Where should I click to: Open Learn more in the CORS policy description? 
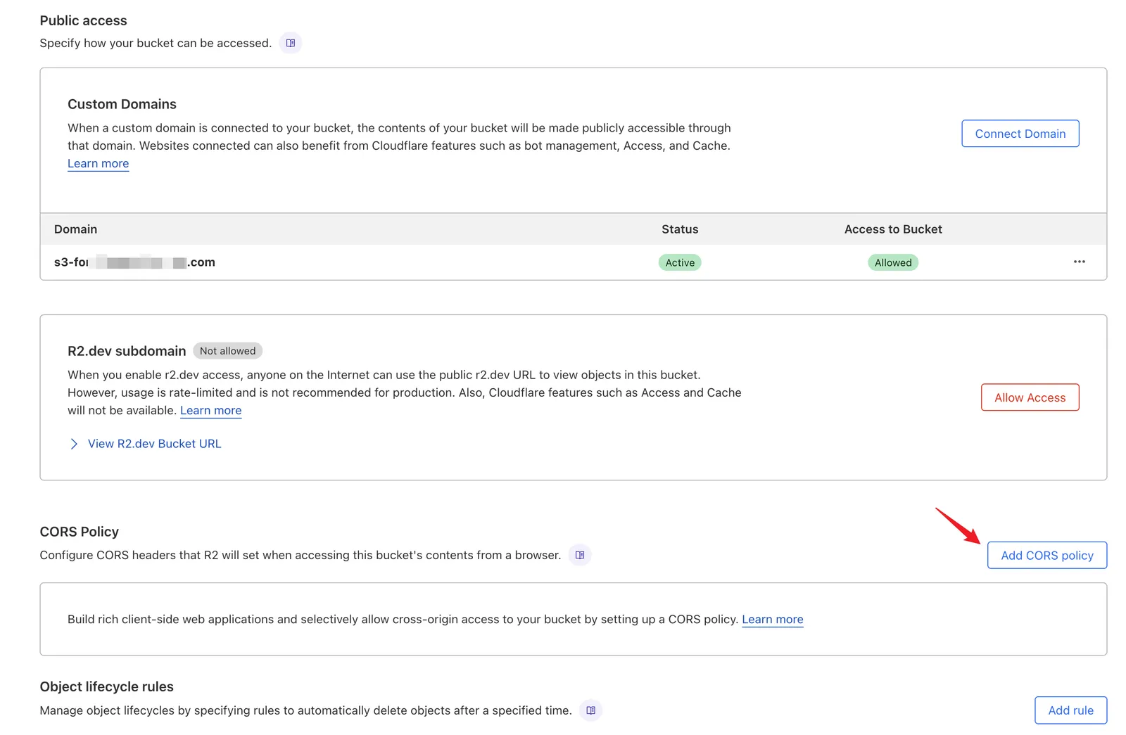coord(772,619)
